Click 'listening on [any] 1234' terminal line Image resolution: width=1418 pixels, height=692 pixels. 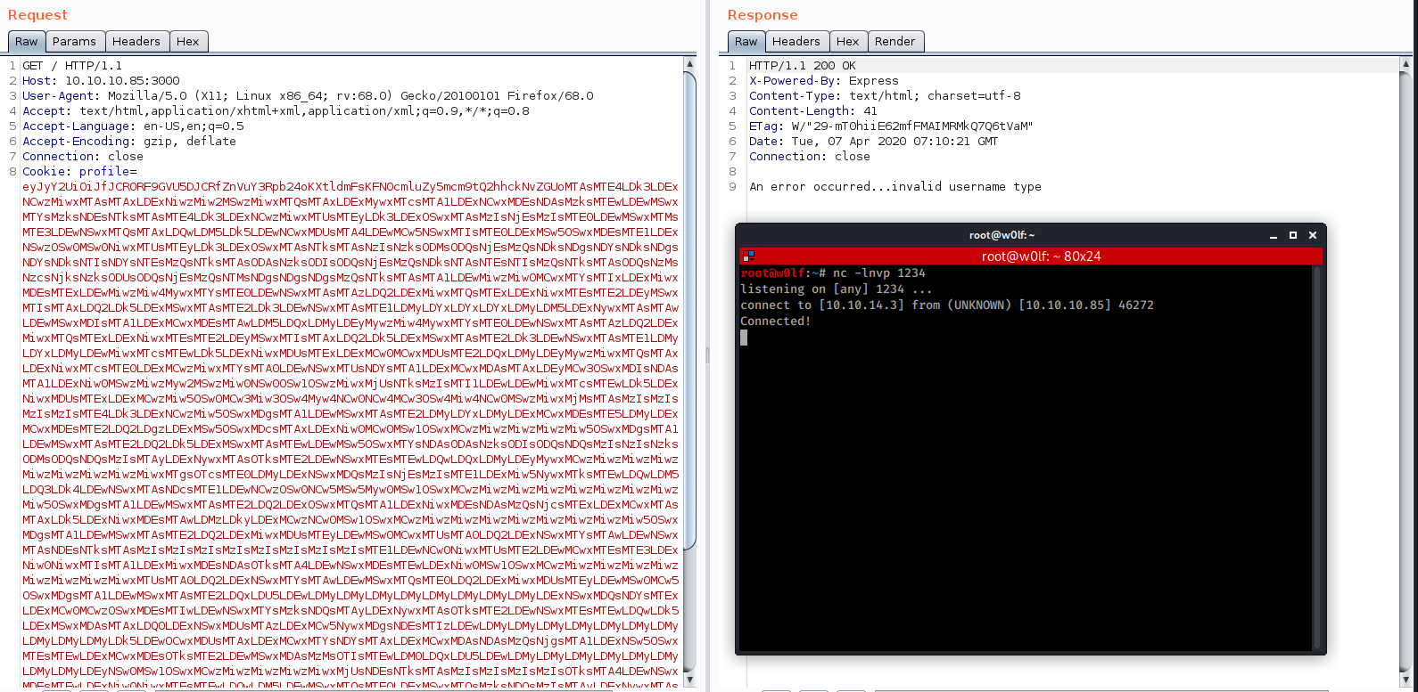tap(836, 289)
